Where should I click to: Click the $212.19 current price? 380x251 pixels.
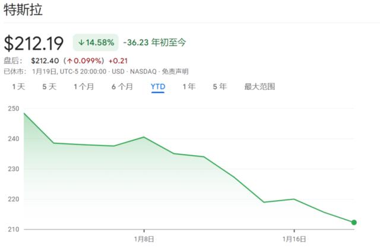35,43
